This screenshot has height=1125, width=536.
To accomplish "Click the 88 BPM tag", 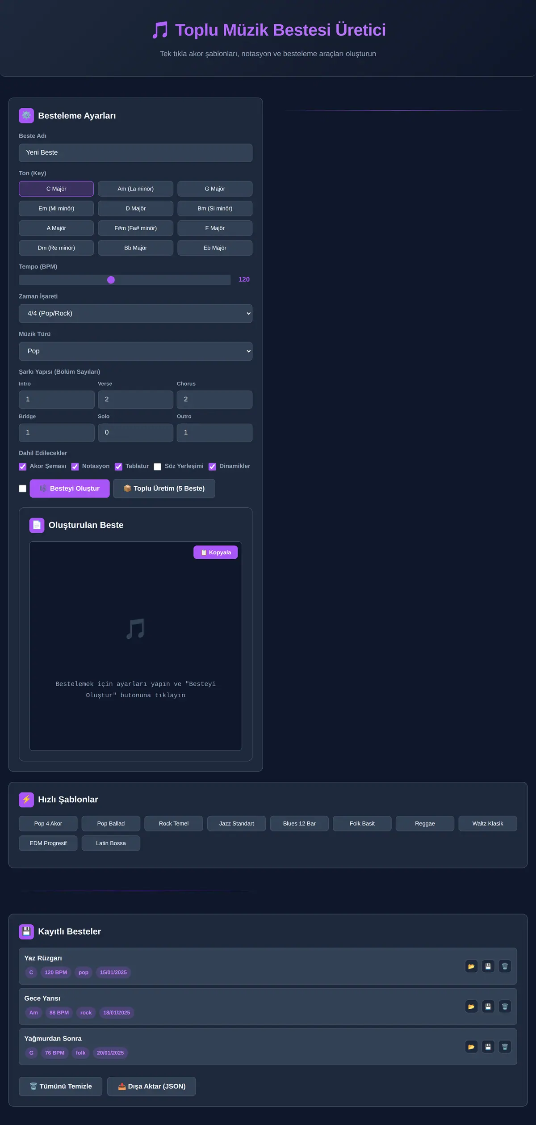I will point(59,1012).
